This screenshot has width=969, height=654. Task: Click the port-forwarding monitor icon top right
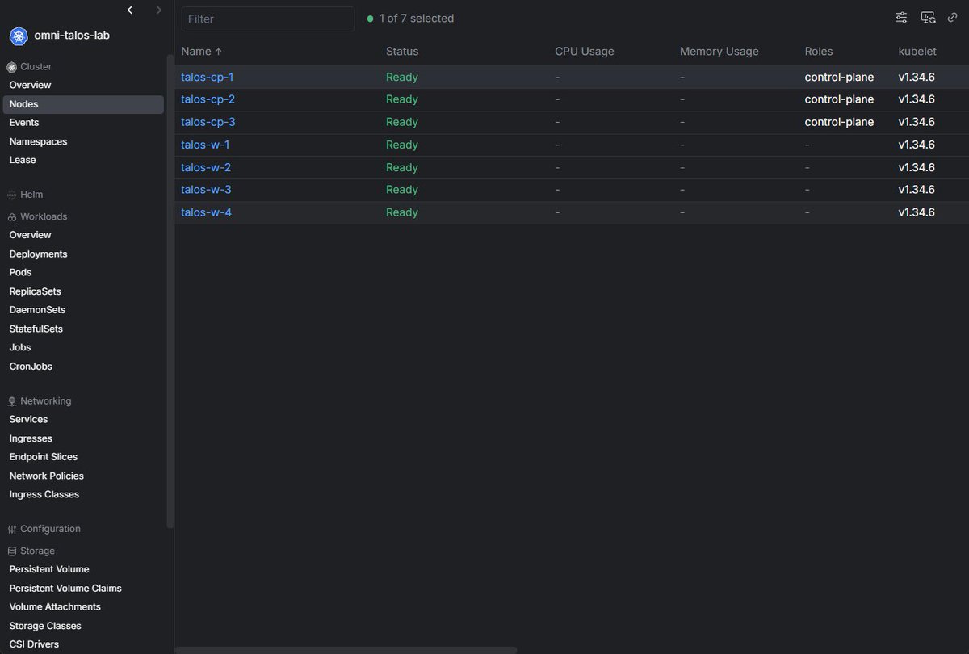[x=928, y=16]
